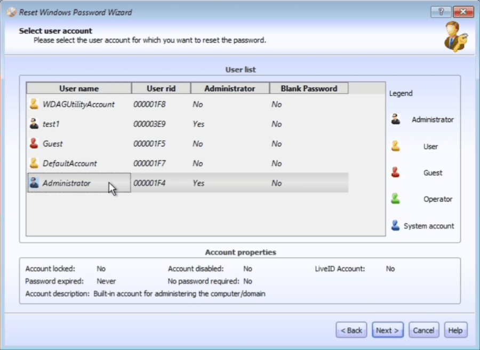The height and width of the screenshot is (350, 480).
Task: Click the 'User' legend label
Action: tap(430, 146)
